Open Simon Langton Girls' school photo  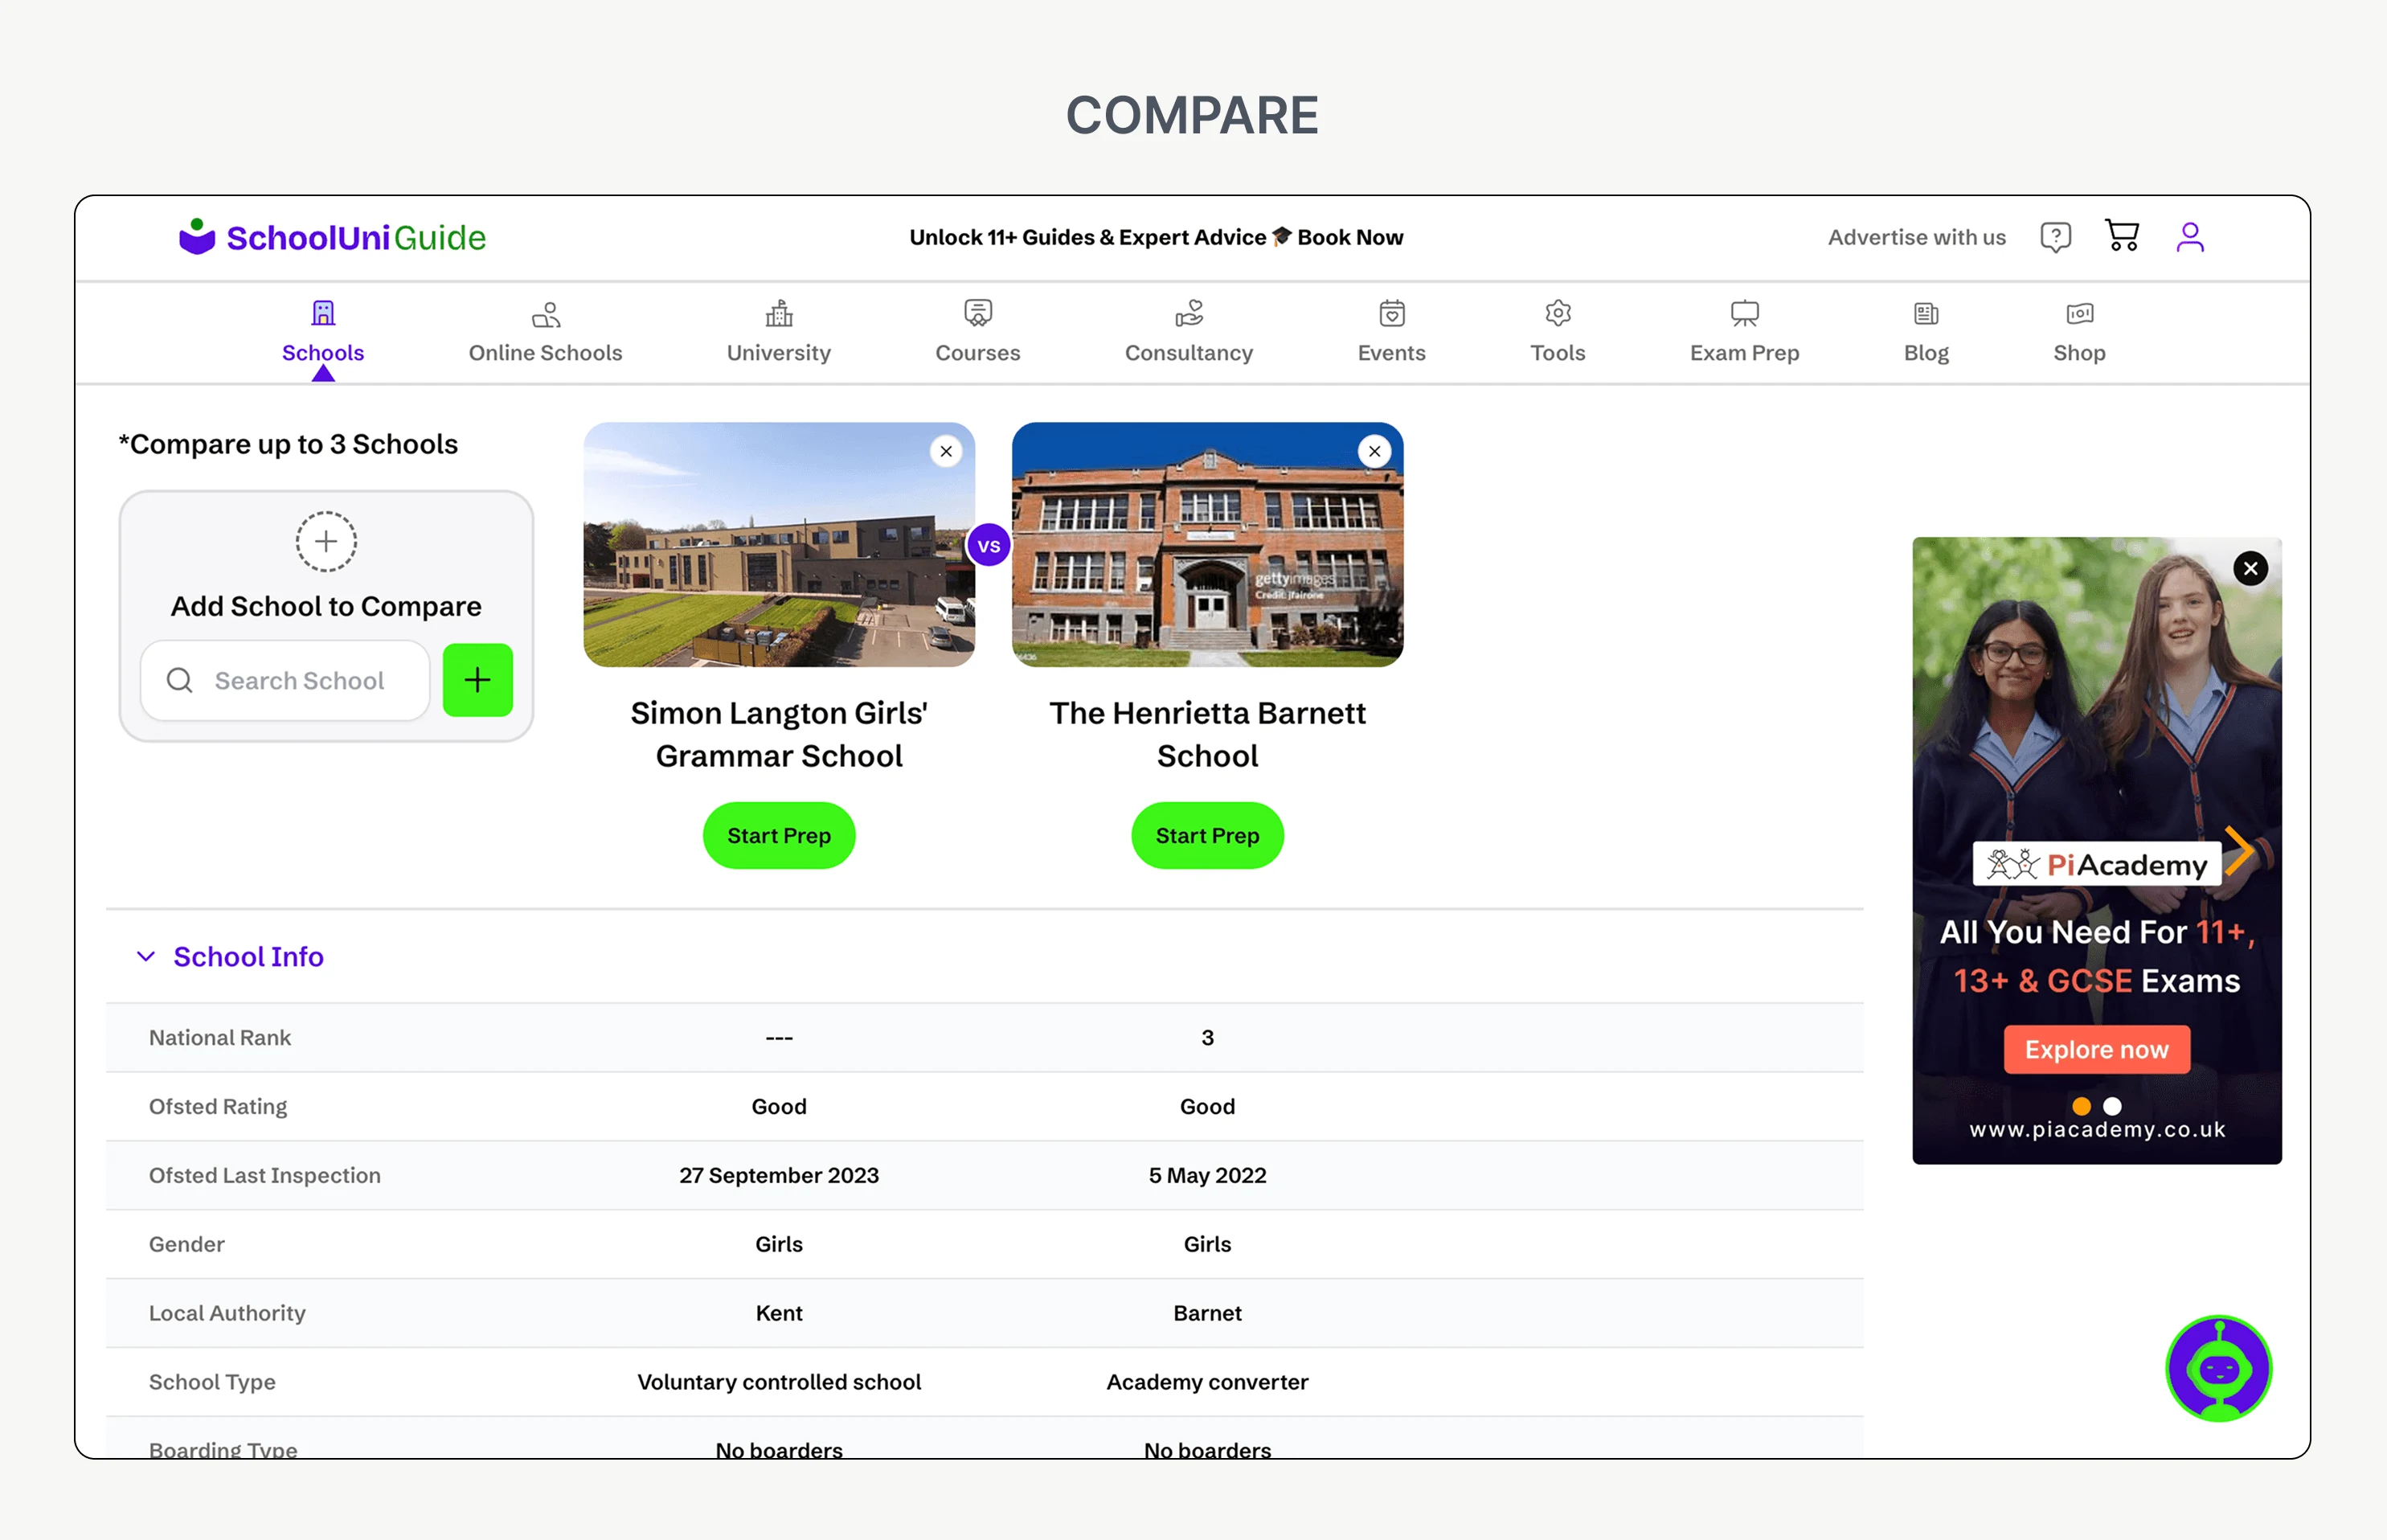[779, 545]
